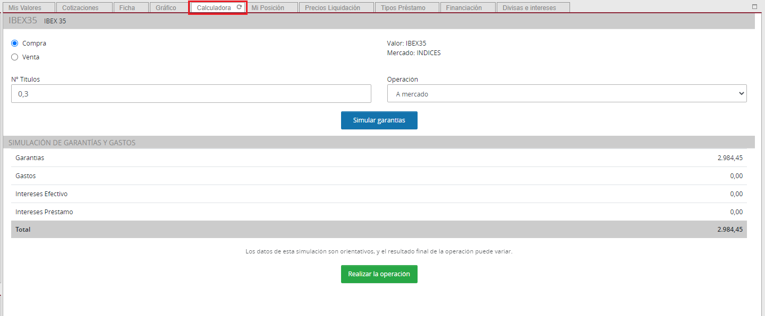
Task: Click the IBEX35 header title
Action: (x=23, y=21)
